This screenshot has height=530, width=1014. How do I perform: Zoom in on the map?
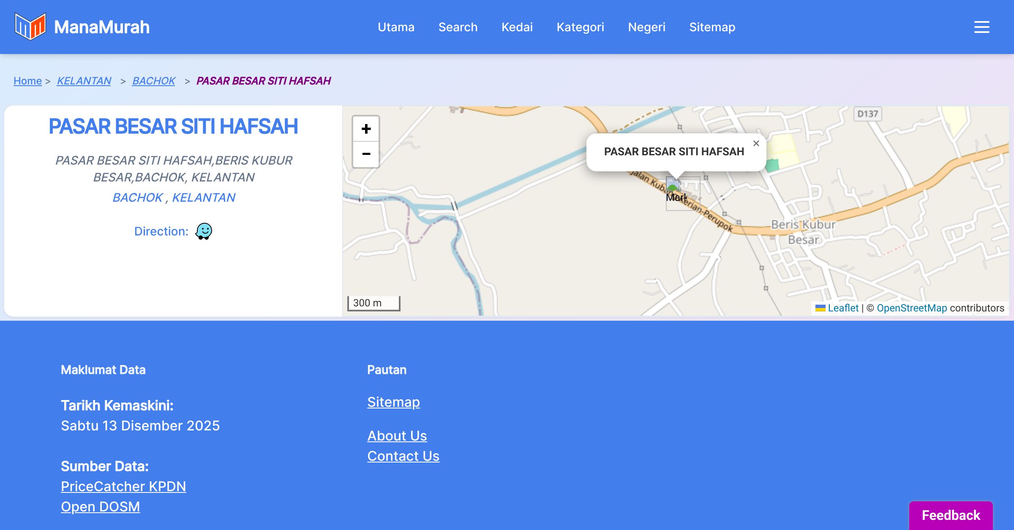[366, 129]
